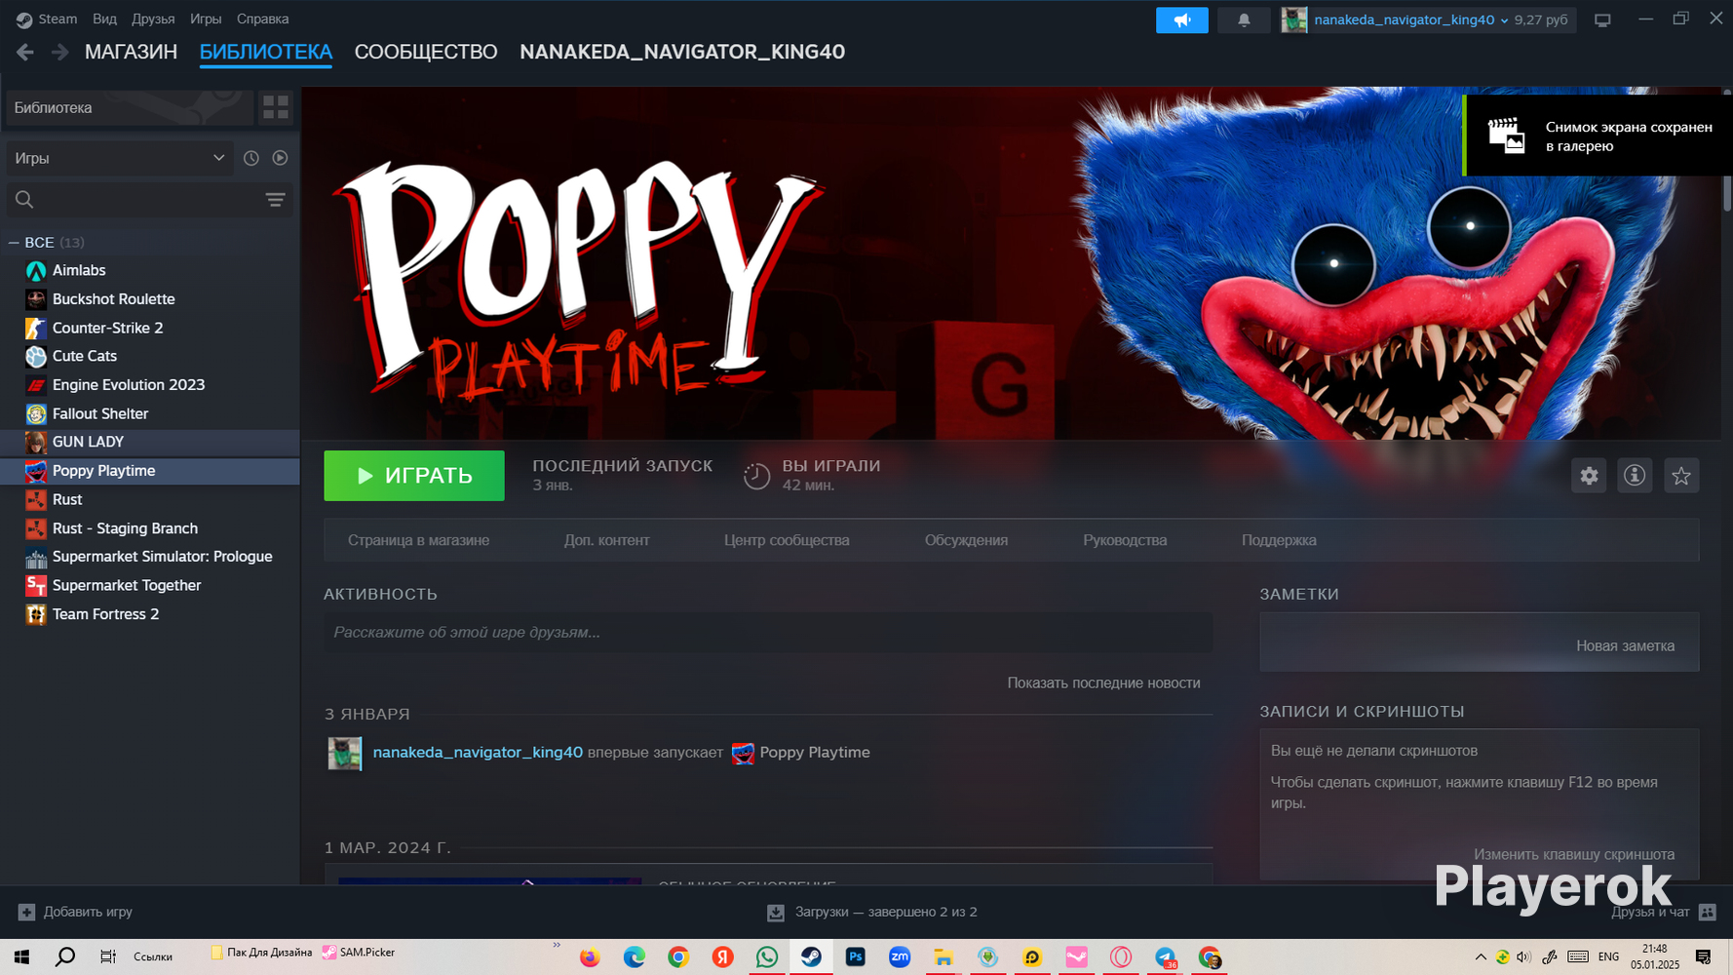
Task: Open Telegram from the taskbar
Action: click(x=1166, y=957)
